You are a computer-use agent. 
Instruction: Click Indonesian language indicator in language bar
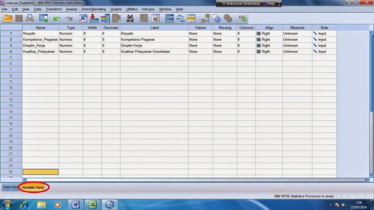(241, 3)
